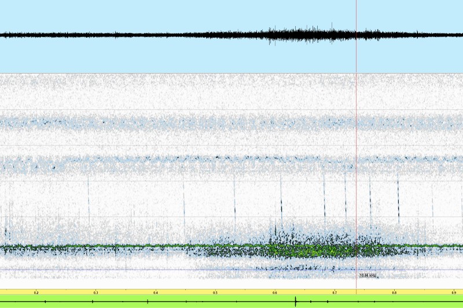Click the red cursor line inside the spectrogram

click(x=356, y=174)
